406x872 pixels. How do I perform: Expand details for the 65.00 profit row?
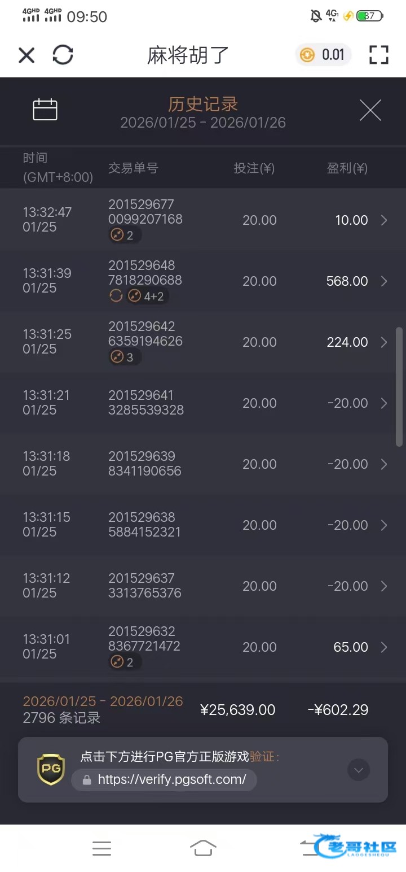tap(384, 647)
